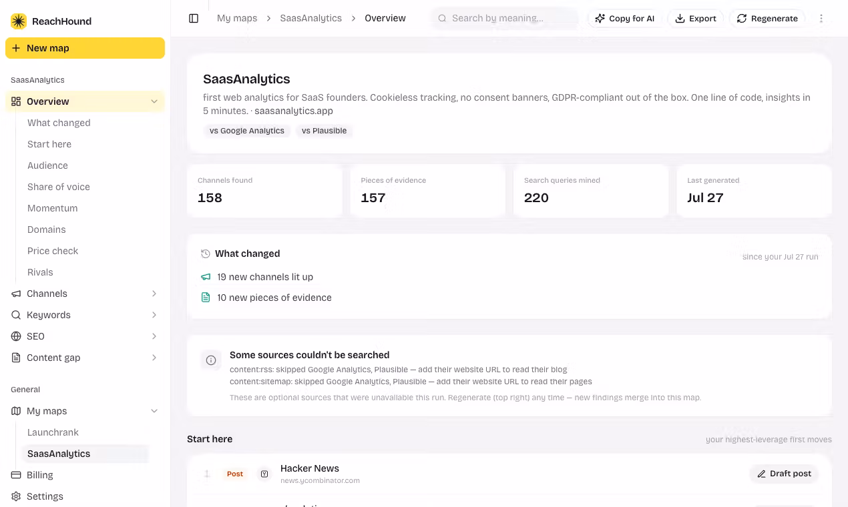This screenshot has height=507, width=848.
Task: Click the Keywords magnifier icon
Action: click(x=16, y=315)
